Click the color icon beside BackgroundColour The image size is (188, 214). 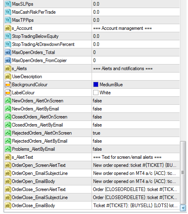[8, 85]
